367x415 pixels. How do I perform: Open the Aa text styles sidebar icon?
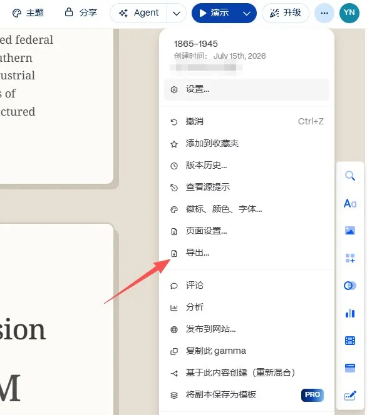point(350,203)
